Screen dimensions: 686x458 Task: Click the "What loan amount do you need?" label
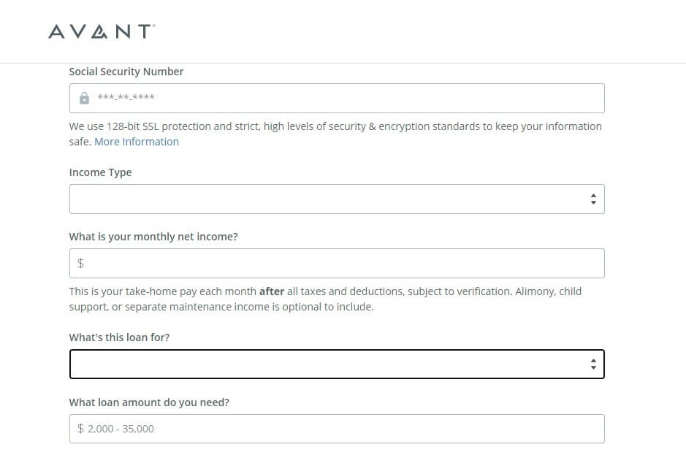(x=149, y=402)
